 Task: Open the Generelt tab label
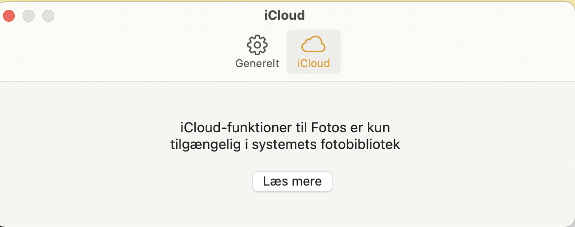[257, 64]
